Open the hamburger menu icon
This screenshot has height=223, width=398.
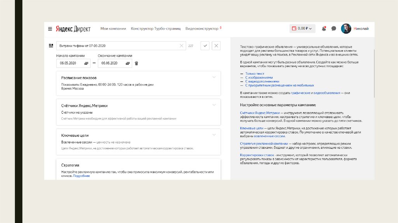click(50, 29)
